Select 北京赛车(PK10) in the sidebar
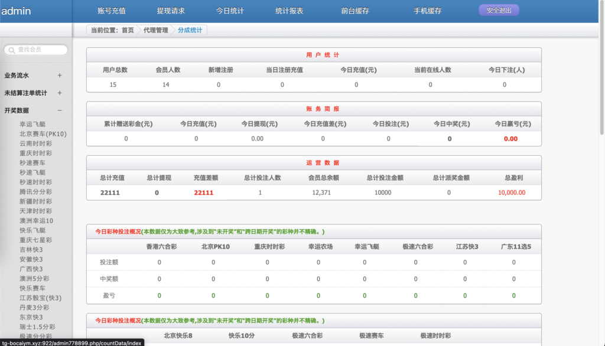Screen dimensions: 605x346 click(x=43, y=134)
